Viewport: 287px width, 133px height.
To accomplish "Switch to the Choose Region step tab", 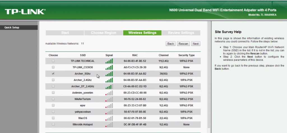I will click(x=103, y=33).
